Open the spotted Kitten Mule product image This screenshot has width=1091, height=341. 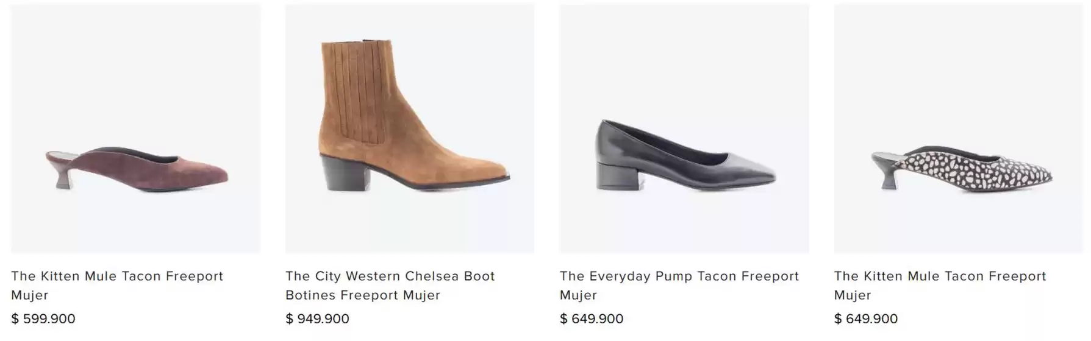959,128
